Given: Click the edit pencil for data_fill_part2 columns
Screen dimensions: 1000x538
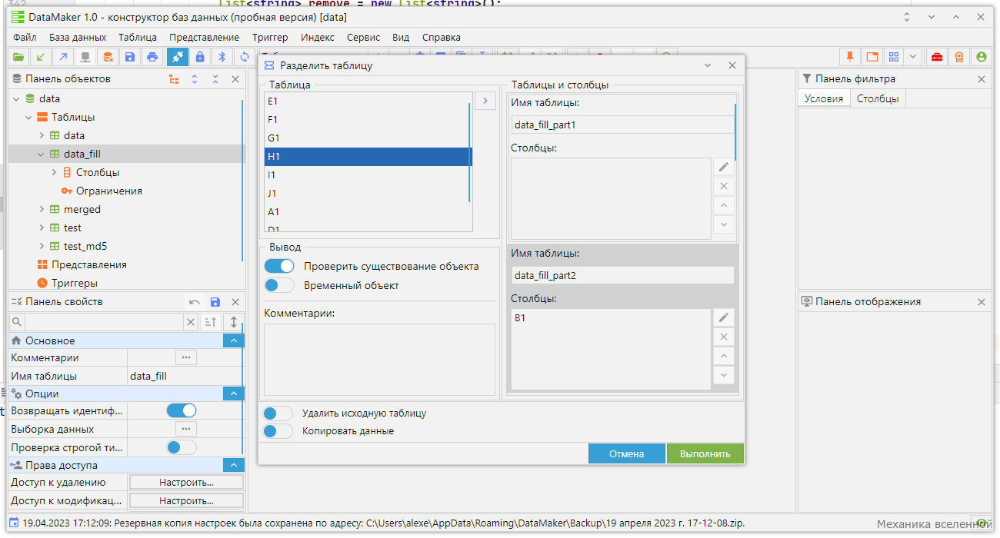Looking at the screenshot, I should [723, 317].
